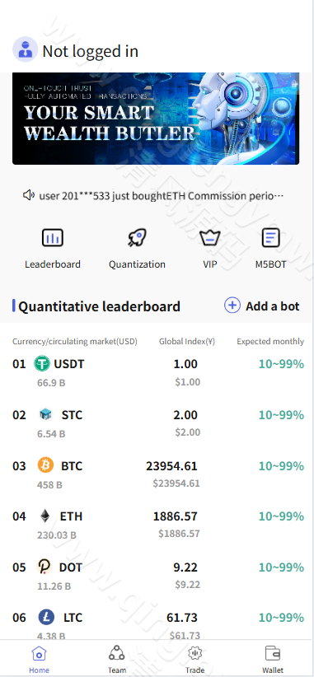Select the ETH leaderboard row
The width and height of the screenshot is (314, 677).
tap(157, 524)
